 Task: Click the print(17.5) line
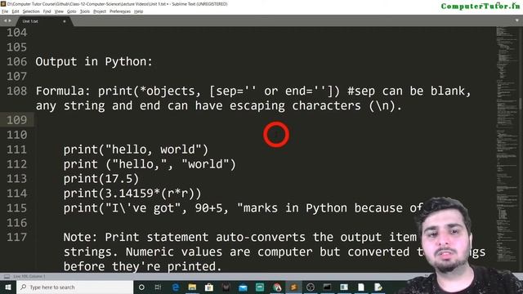coord(101,179)
